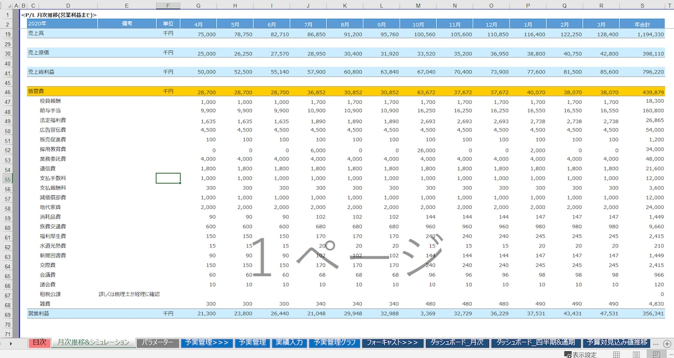Click the note 詳しくは税理士か経理に確認
This screenshot has width=674, height=358.
tap(129, 294)
